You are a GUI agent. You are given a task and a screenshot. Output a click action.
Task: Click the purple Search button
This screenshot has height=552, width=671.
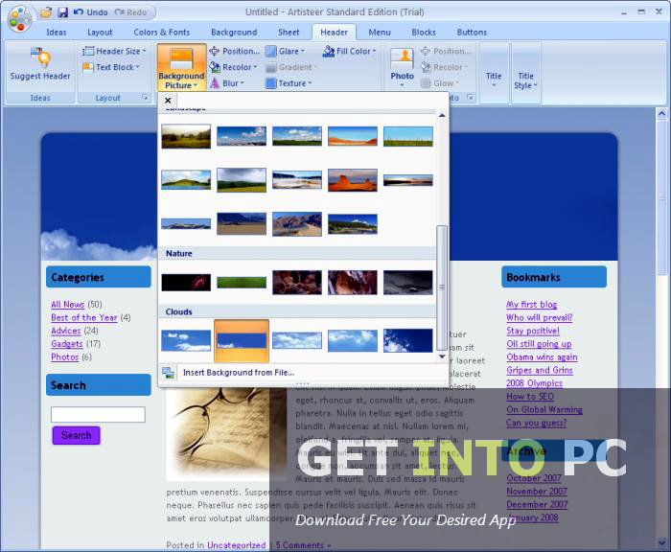click(76, 436)
